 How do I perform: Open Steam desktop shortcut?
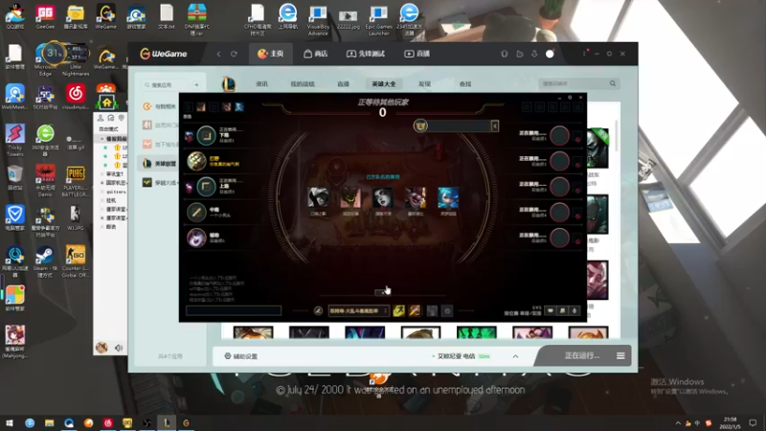(44, 261)
